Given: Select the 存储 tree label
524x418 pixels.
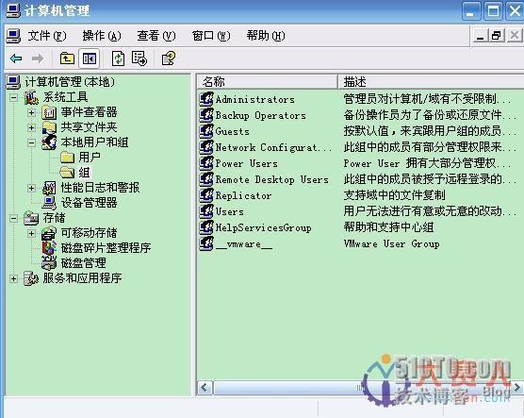Looking at the screenshot, I should coord(54,218).
